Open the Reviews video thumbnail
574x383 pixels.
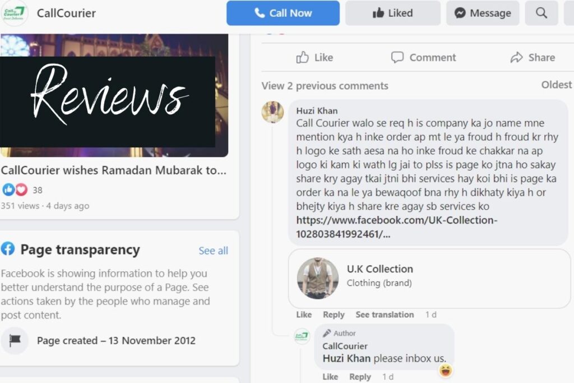[114, 95]
